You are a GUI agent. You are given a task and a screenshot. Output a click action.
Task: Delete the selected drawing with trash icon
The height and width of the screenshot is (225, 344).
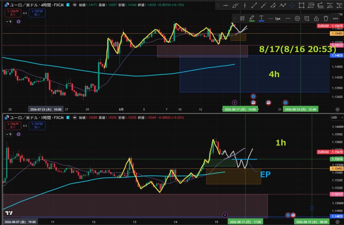326,19
